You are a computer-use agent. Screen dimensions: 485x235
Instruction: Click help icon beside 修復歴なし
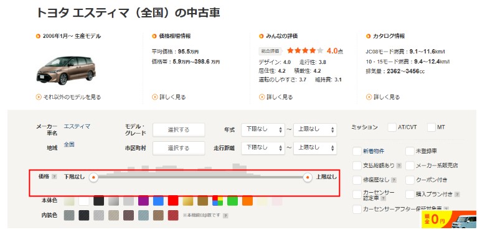point(393,180)
